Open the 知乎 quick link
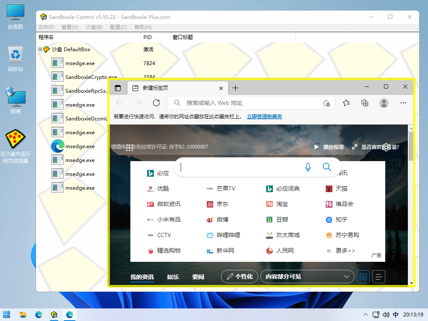Viewport: 428px width, 321px height. click(337, 219)
